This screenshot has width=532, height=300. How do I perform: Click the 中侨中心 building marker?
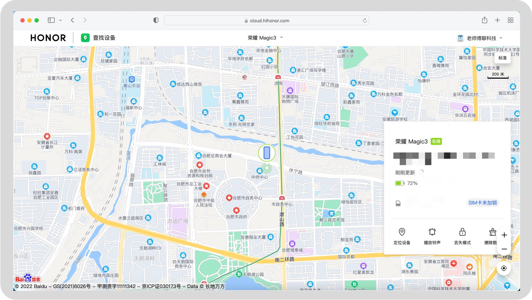tap(260, 171)
